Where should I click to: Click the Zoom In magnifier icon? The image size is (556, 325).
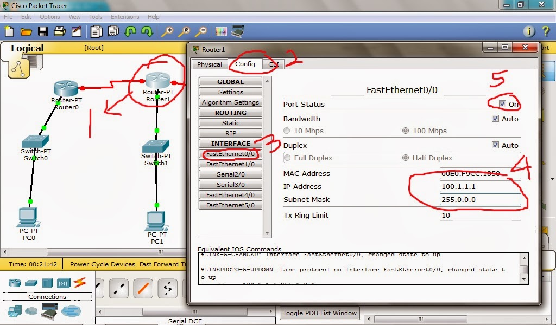coord(167,31)
